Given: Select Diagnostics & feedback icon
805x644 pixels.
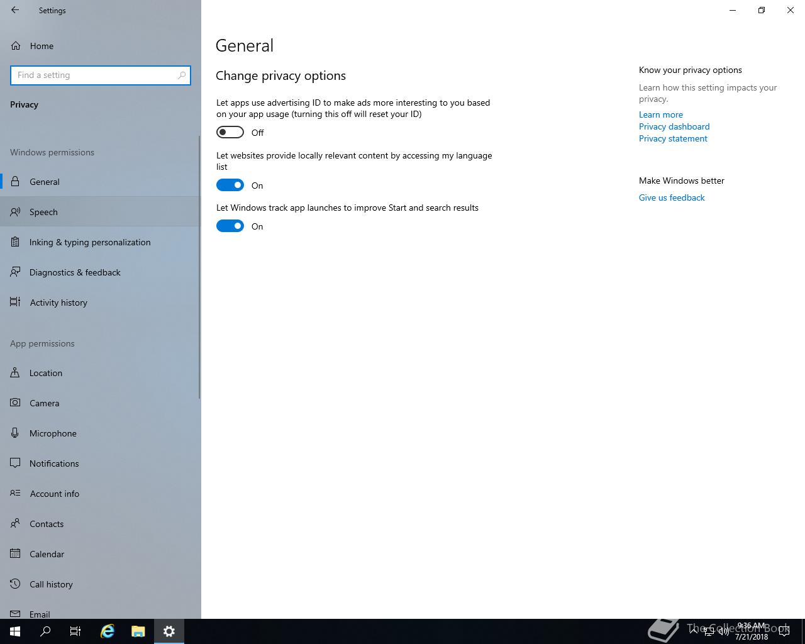Looking at the screenshot, I should [15, 272].
